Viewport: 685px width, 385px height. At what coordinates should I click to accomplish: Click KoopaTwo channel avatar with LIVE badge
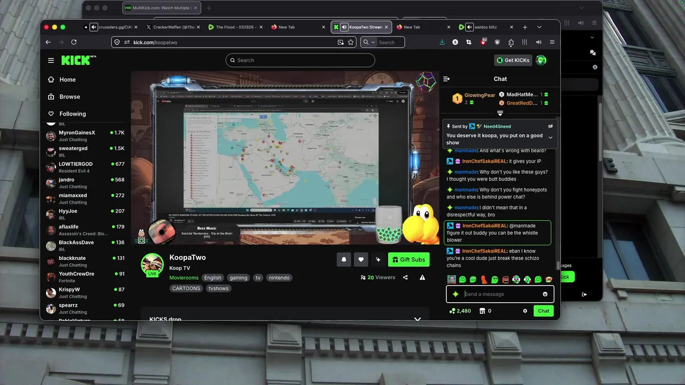point(152,265)
